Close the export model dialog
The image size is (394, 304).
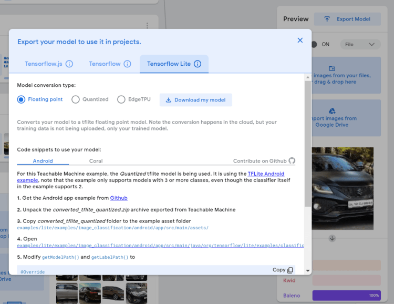[300, 40]
